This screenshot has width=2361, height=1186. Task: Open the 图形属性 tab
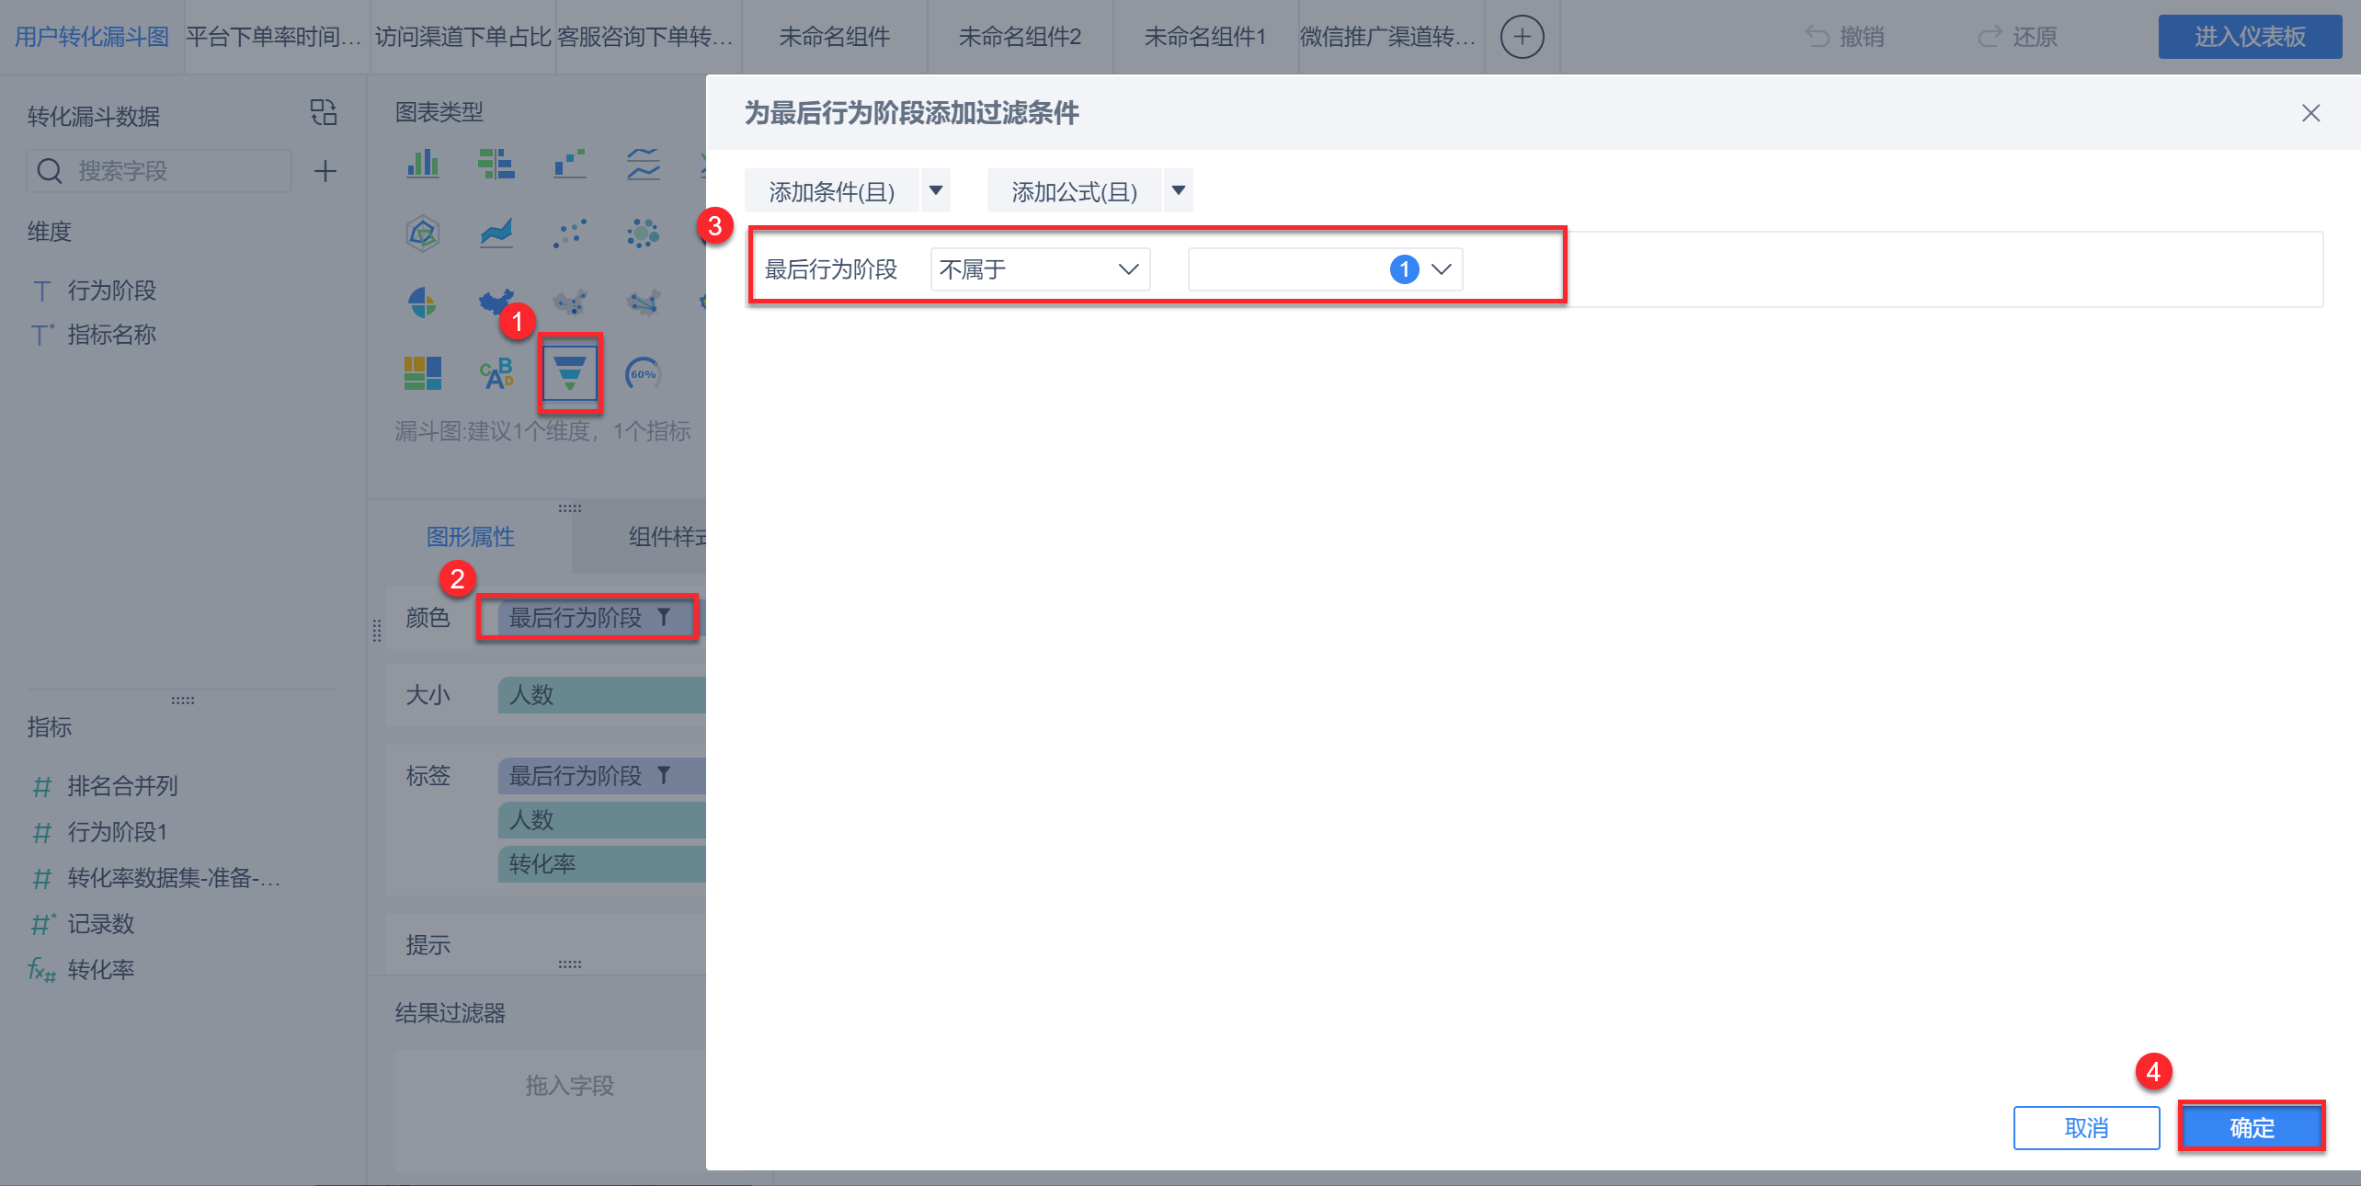pos(471,536)
